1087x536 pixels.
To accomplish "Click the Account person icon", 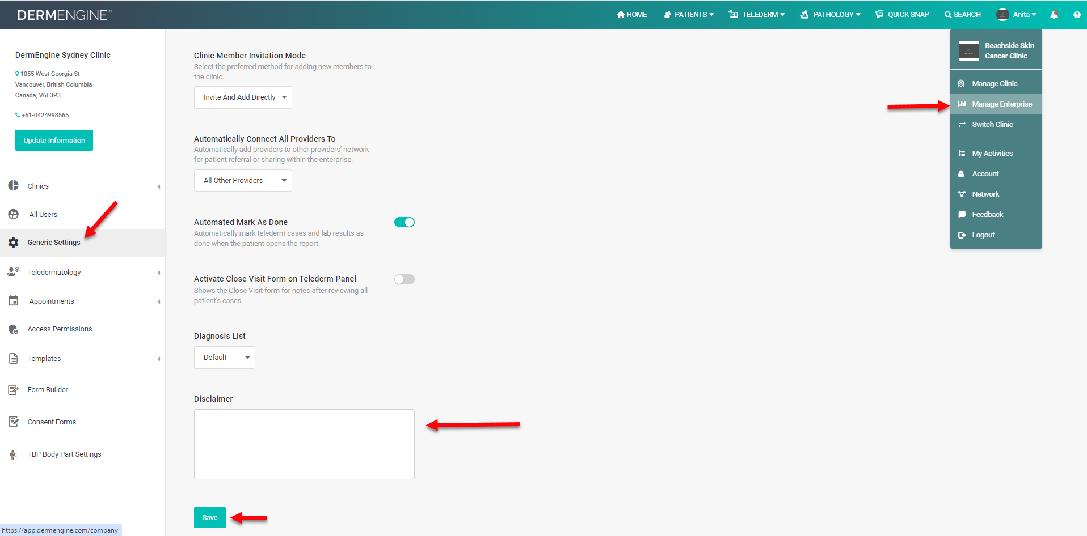I will tap(961, 174).
